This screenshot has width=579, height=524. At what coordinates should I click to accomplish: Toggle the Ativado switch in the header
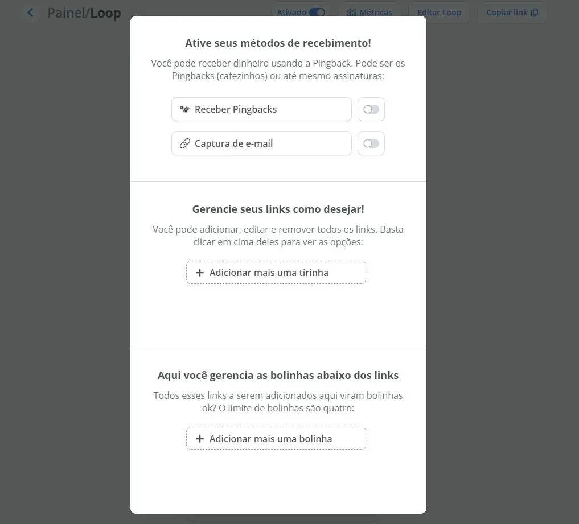click(317, 13)
